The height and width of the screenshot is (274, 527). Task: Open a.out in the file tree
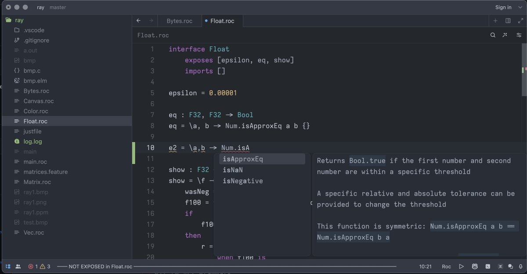(x=66, y=50)
